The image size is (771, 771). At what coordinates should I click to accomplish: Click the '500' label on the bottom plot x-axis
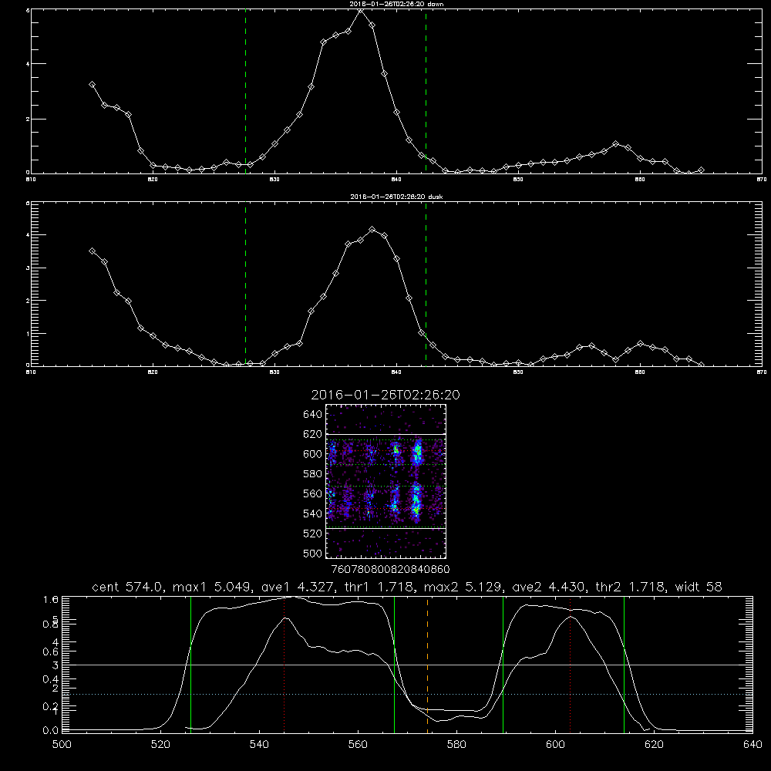point(62,745)
